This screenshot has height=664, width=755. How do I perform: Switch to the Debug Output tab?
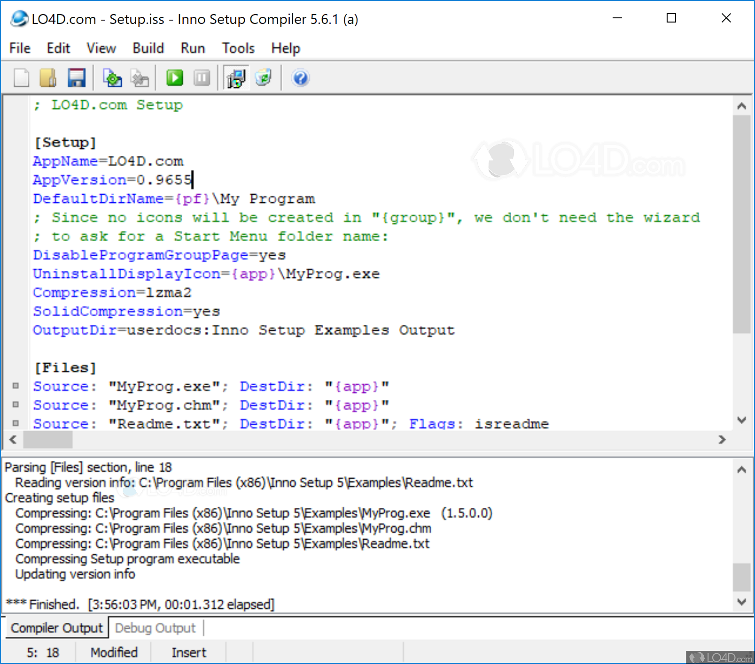tap(156, 628)
